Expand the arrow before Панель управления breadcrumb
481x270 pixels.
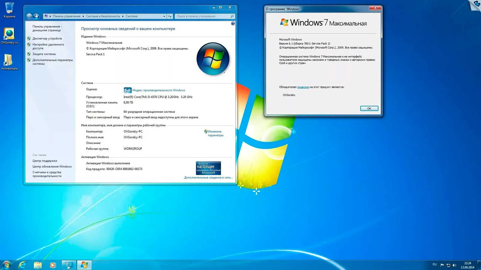pos(50,16)
